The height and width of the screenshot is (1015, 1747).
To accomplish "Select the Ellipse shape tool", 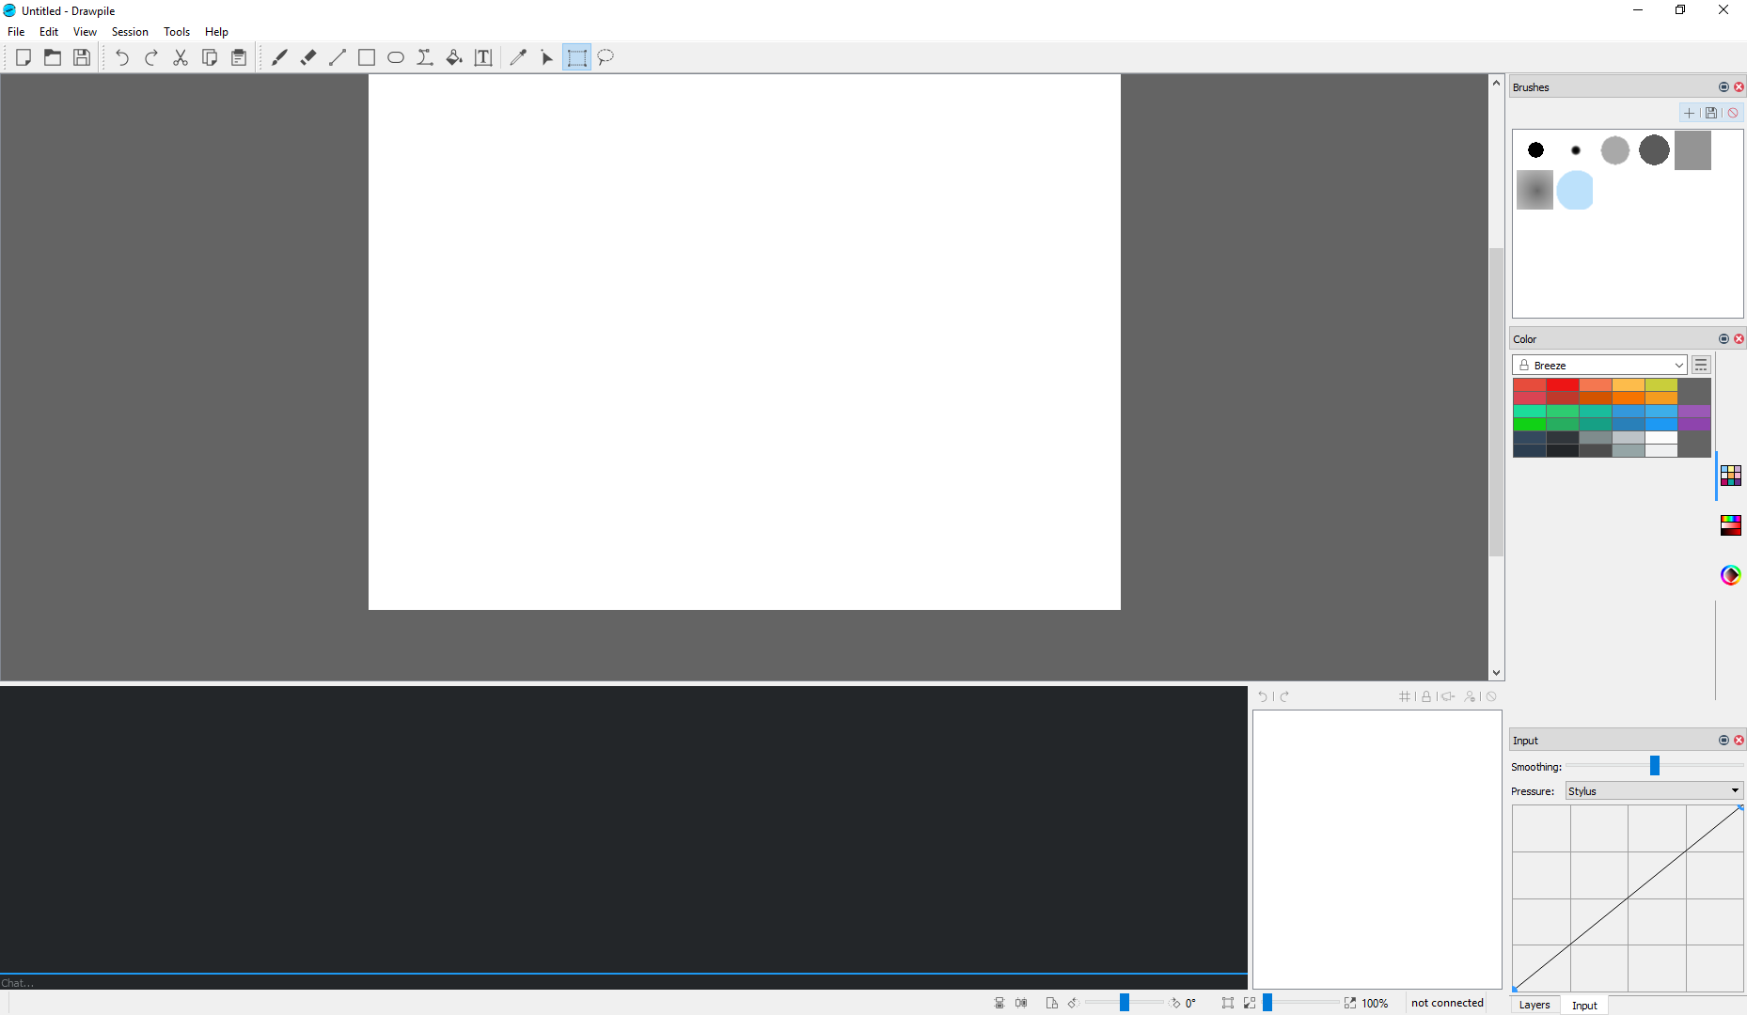I will (x=396, y=57).
